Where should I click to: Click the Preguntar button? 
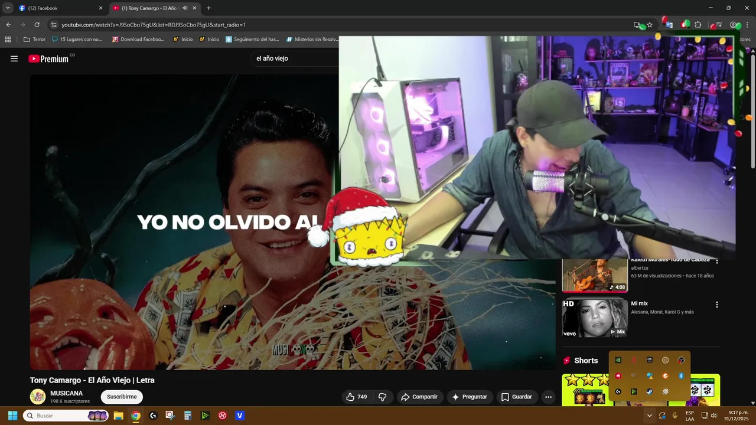[469, 397]
